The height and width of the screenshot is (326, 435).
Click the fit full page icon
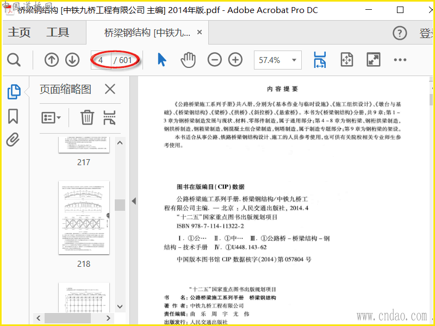tap(347, 60)
